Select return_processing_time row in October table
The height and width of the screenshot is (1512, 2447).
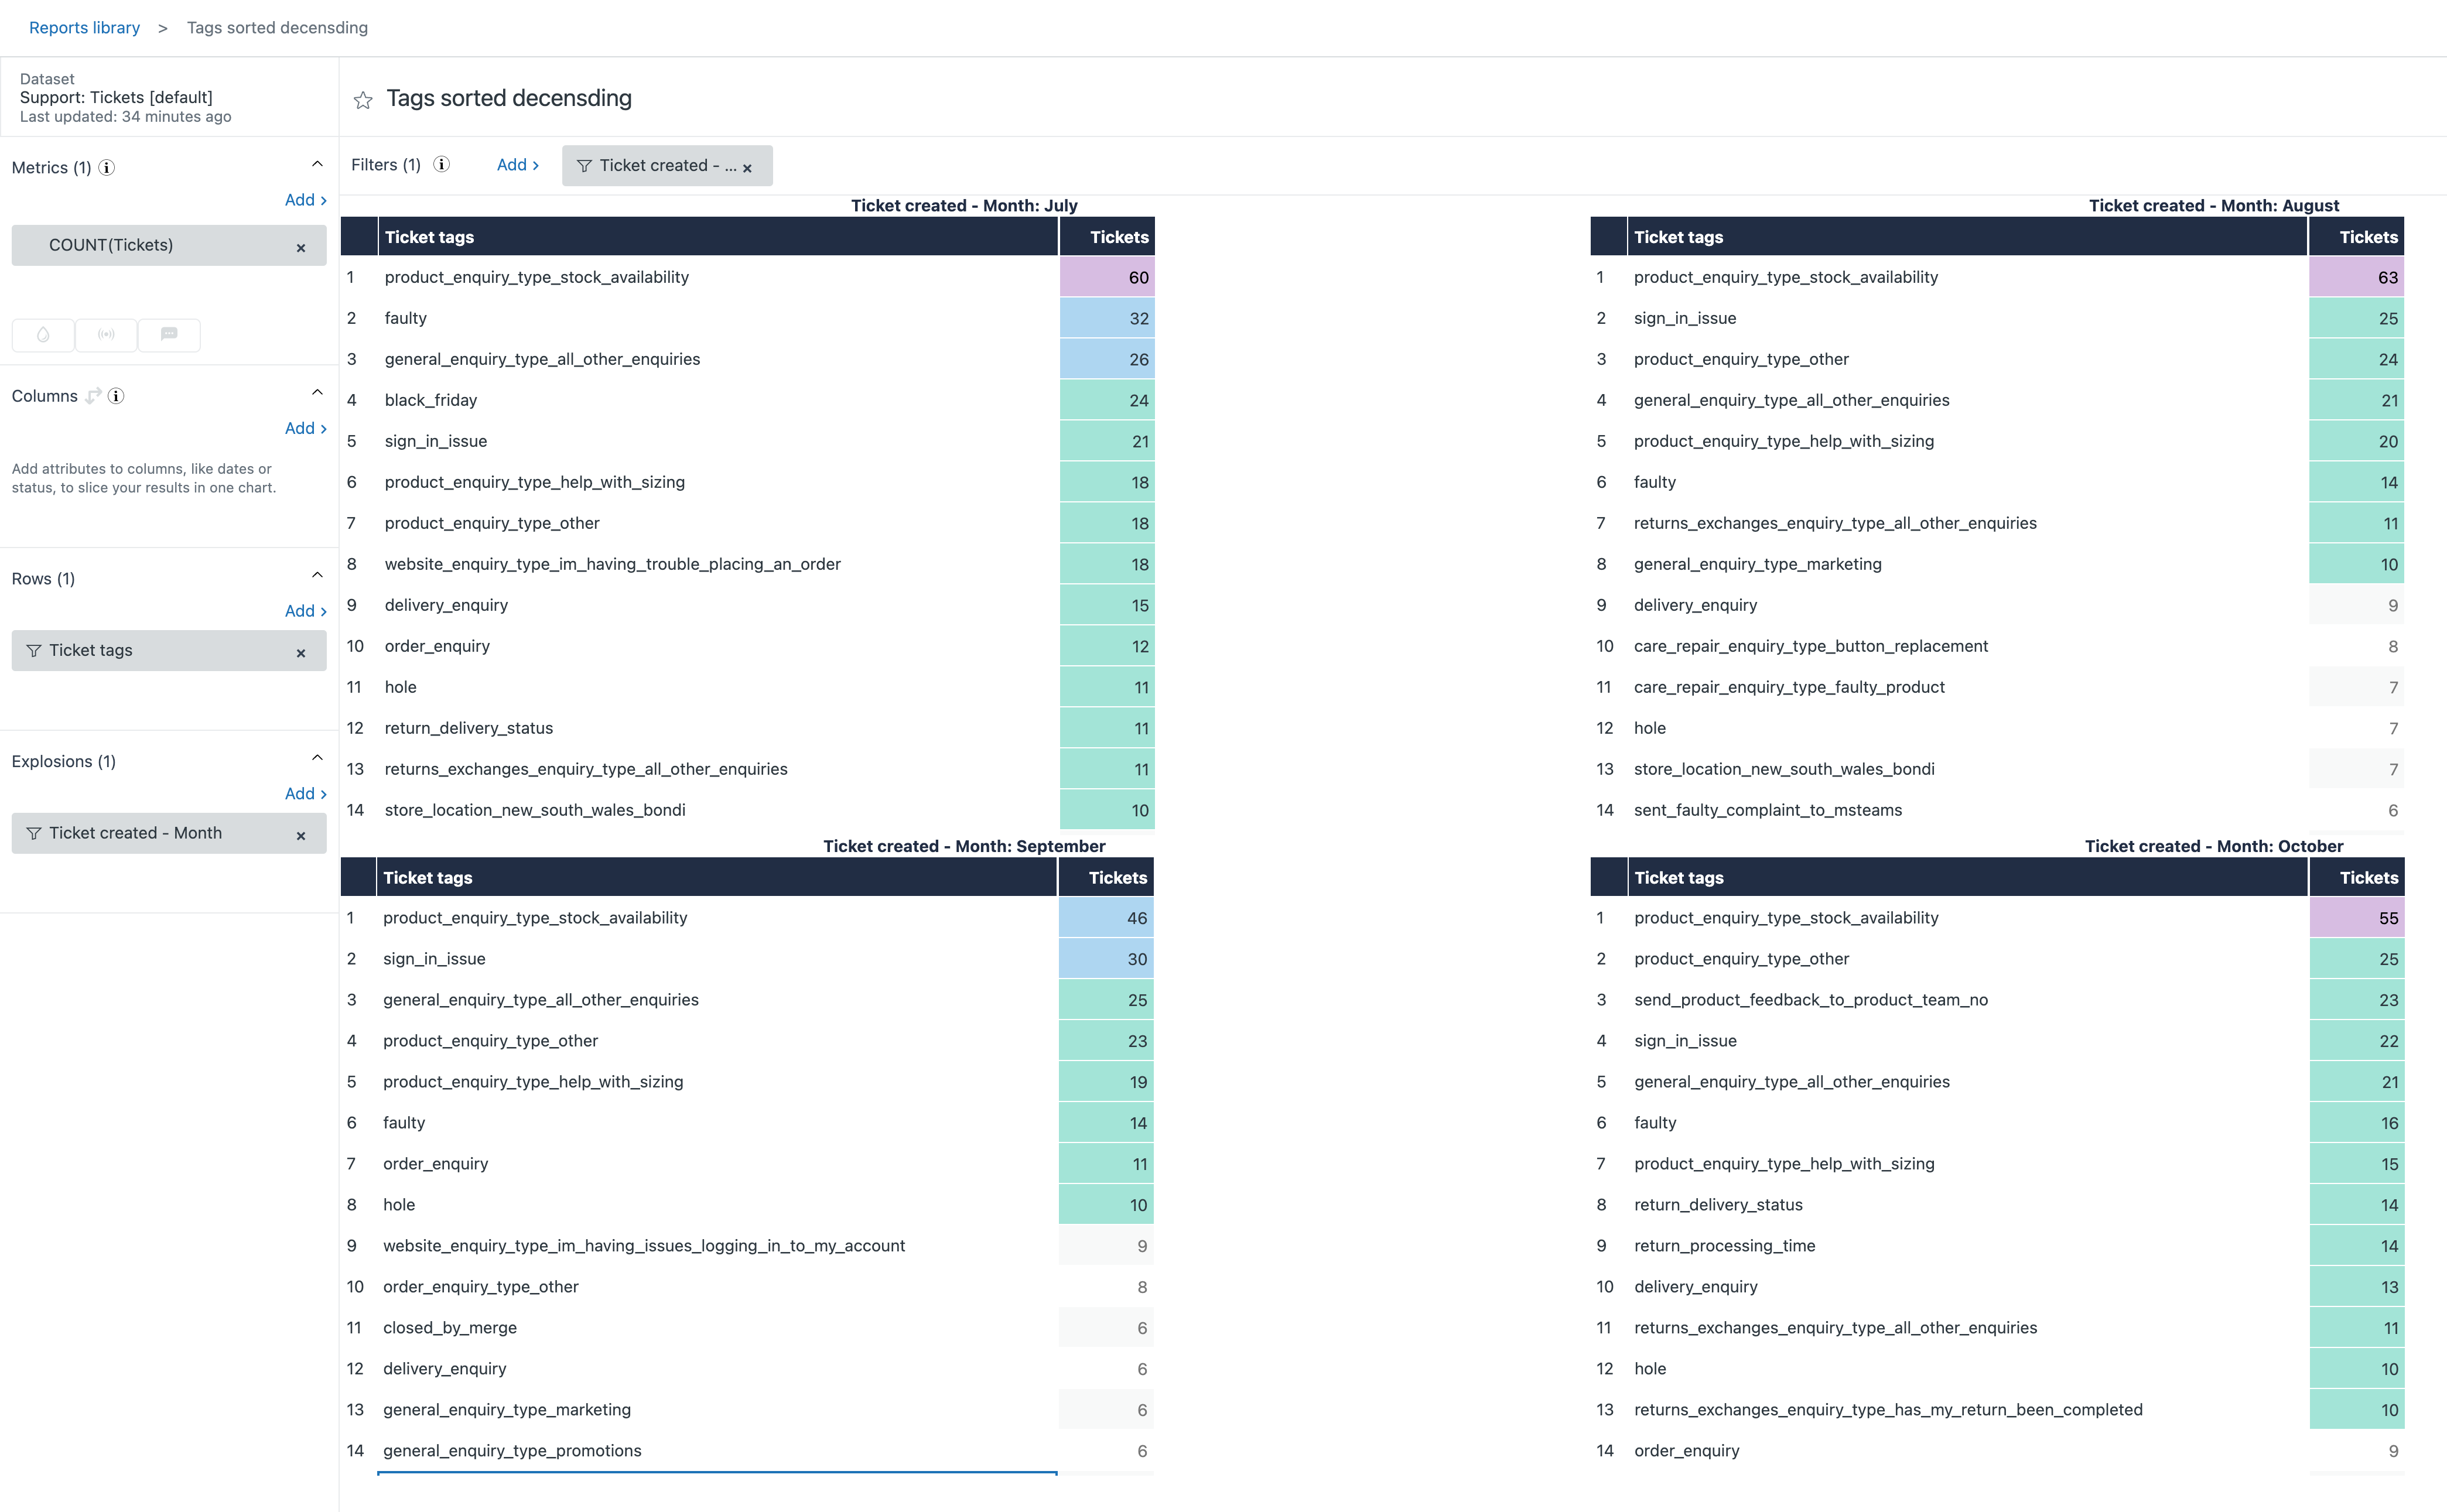coord(1725,1246)
